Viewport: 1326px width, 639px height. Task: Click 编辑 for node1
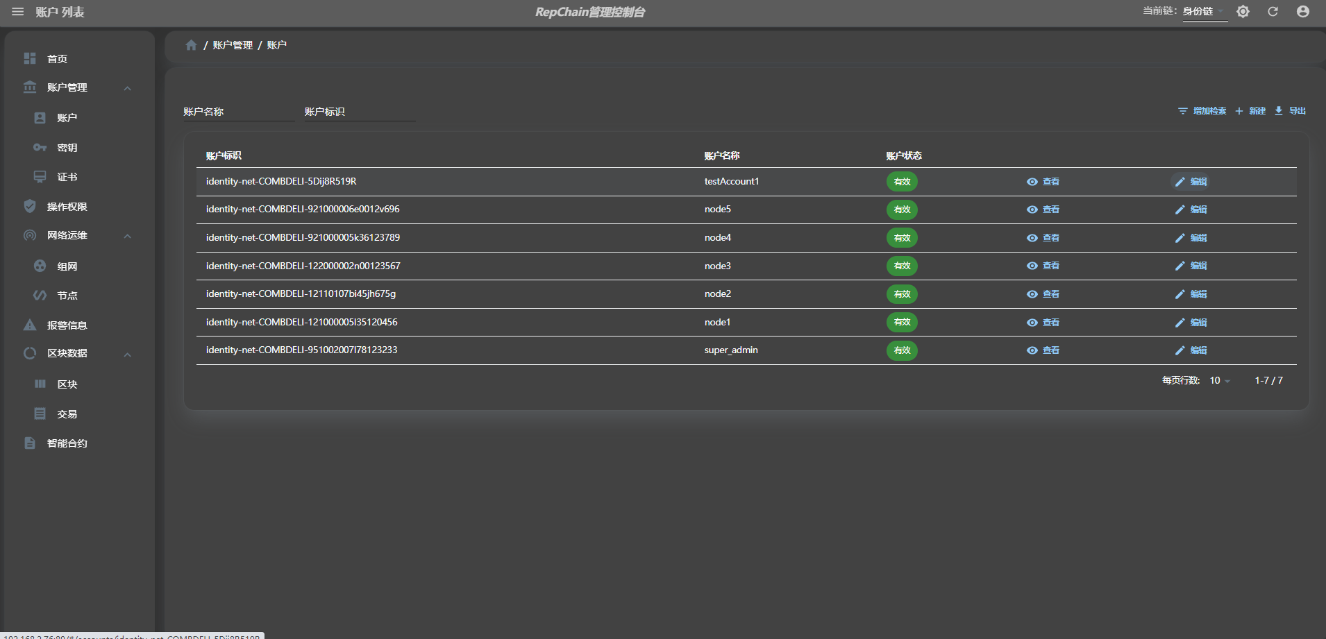pos(1191,323)
